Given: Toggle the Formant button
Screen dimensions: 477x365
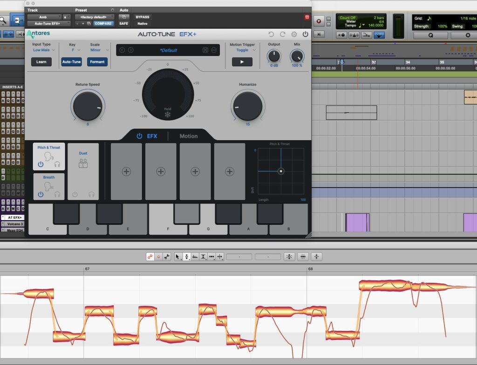Looking at the screenshot, I should pos(97,62).
